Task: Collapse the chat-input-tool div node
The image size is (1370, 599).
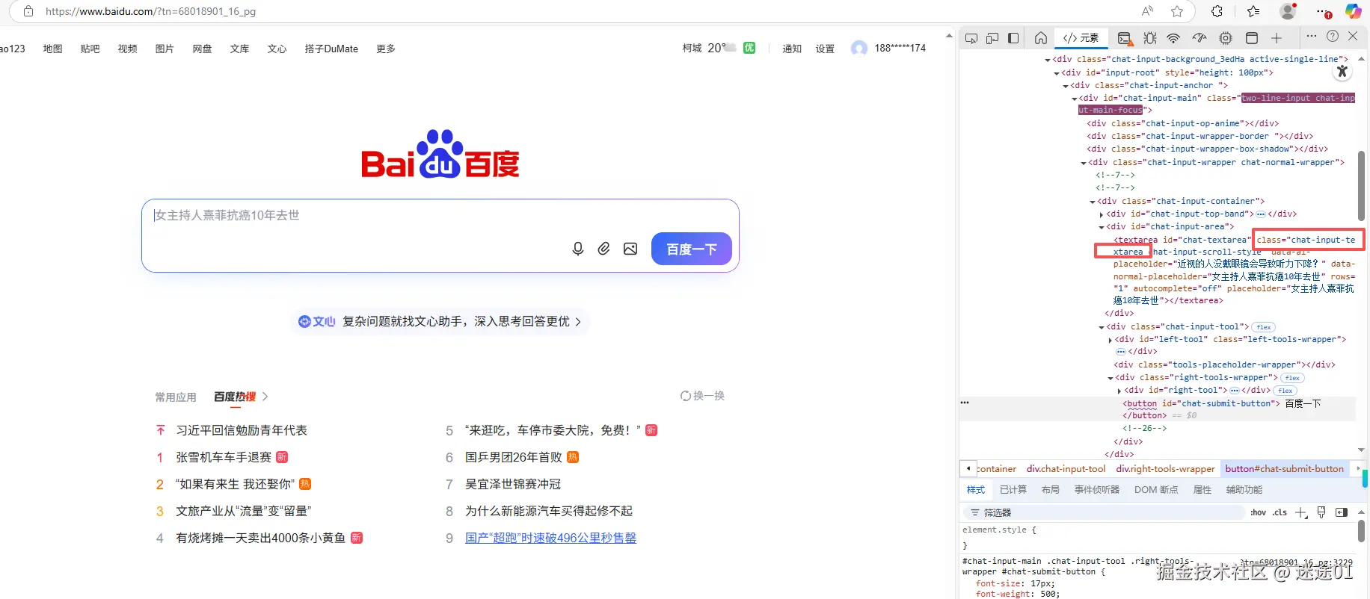Action: (1102, 327)
